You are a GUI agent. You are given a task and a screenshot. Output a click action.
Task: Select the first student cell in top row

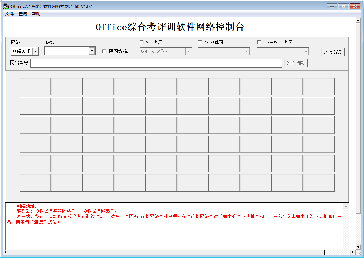pyautogui.click(x=35, y=87)
